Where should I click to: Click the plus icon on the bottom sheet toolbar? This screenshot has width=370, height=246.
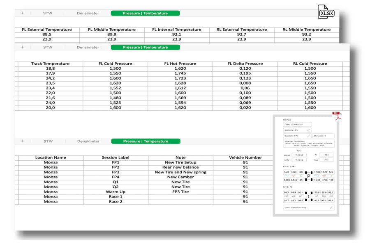[x=23, y=141]
